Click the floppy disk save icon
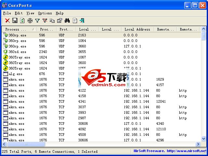The height and width of the screenshot is (156, 208). (15, 20)
